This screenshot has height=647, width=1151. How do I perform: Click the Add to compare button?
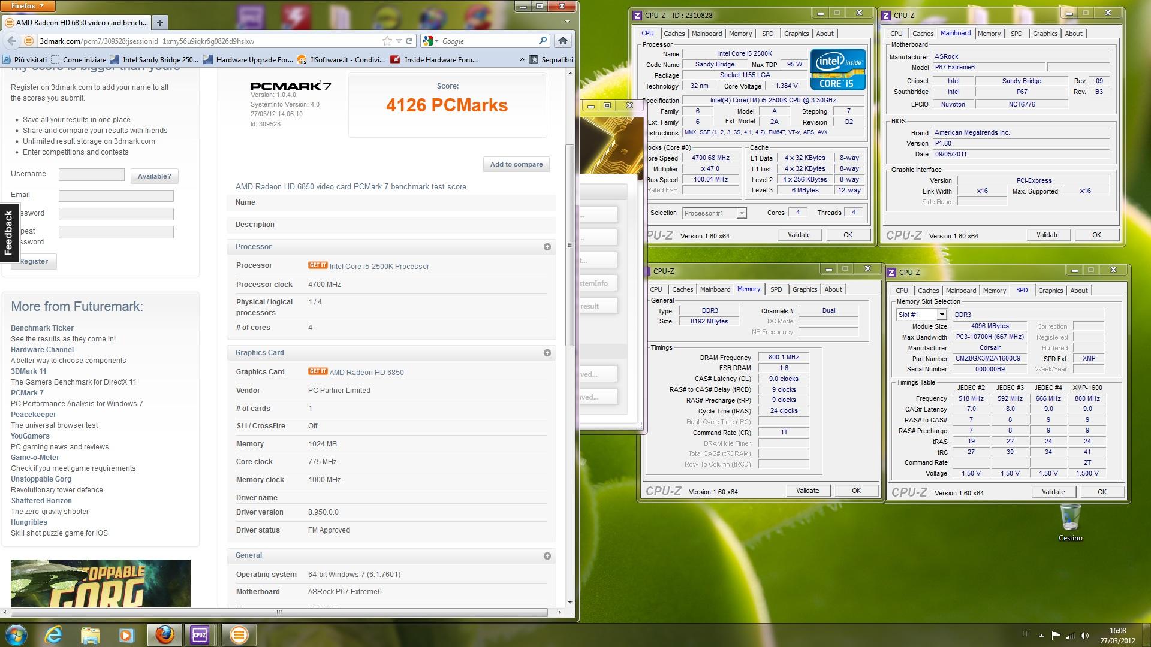click(516, 164)
